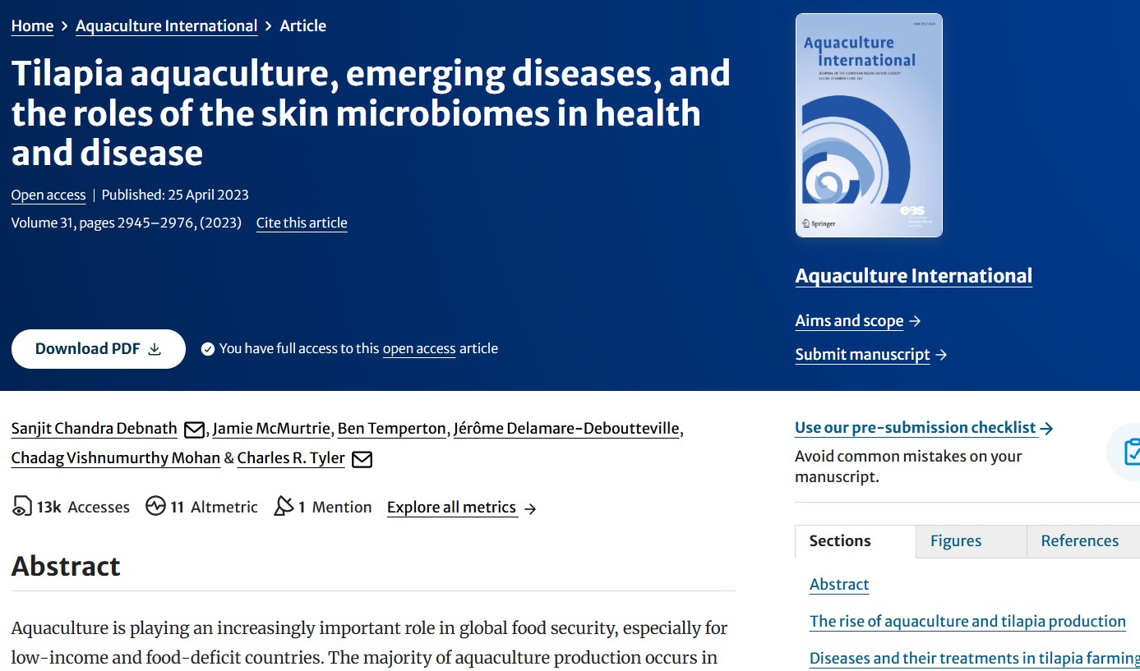This screenshot has height=671, width=1140.
Task: Click the Download PDF button
Action: [x=99, y=349]
